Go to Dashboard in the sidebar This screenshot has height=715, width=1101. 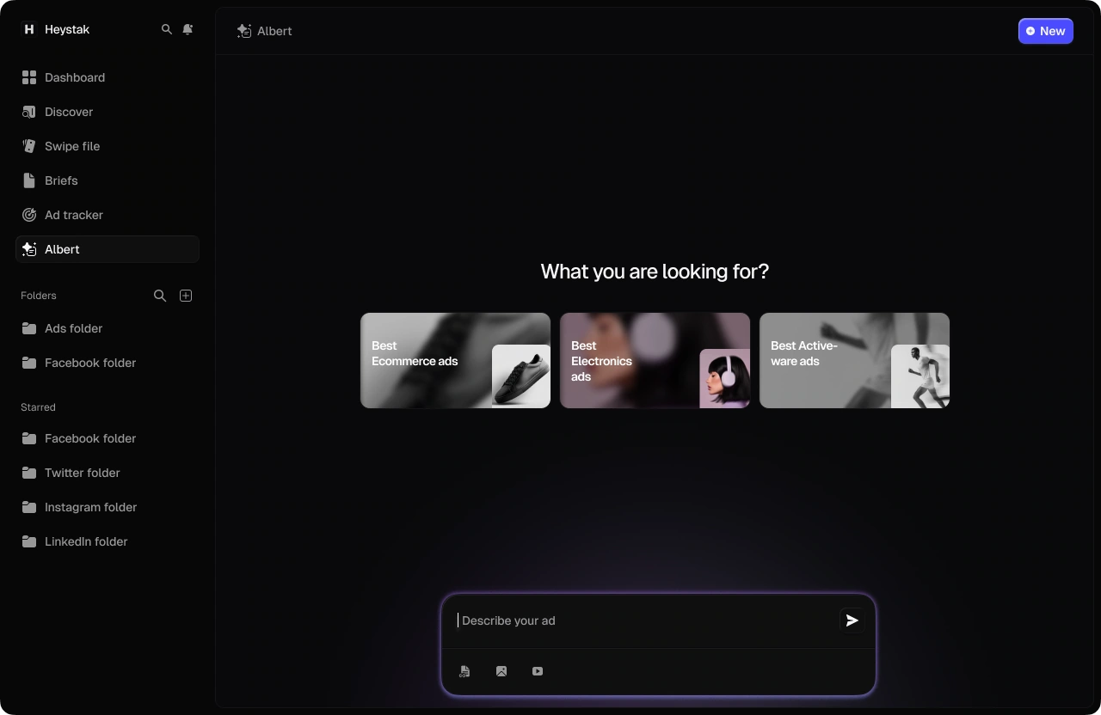[x=108, y=77]
